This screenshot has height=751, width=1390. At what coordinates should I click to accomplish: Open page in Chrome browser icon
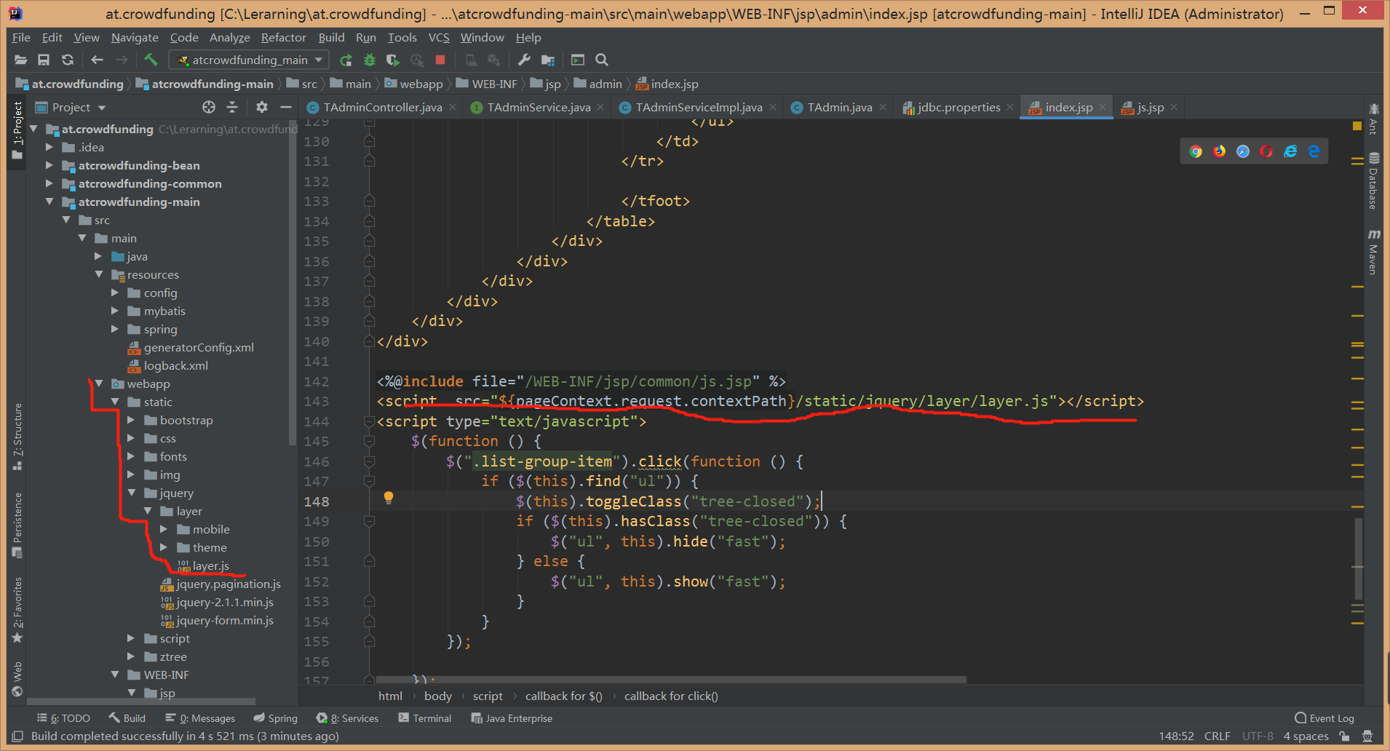[x=1196, y=151]
